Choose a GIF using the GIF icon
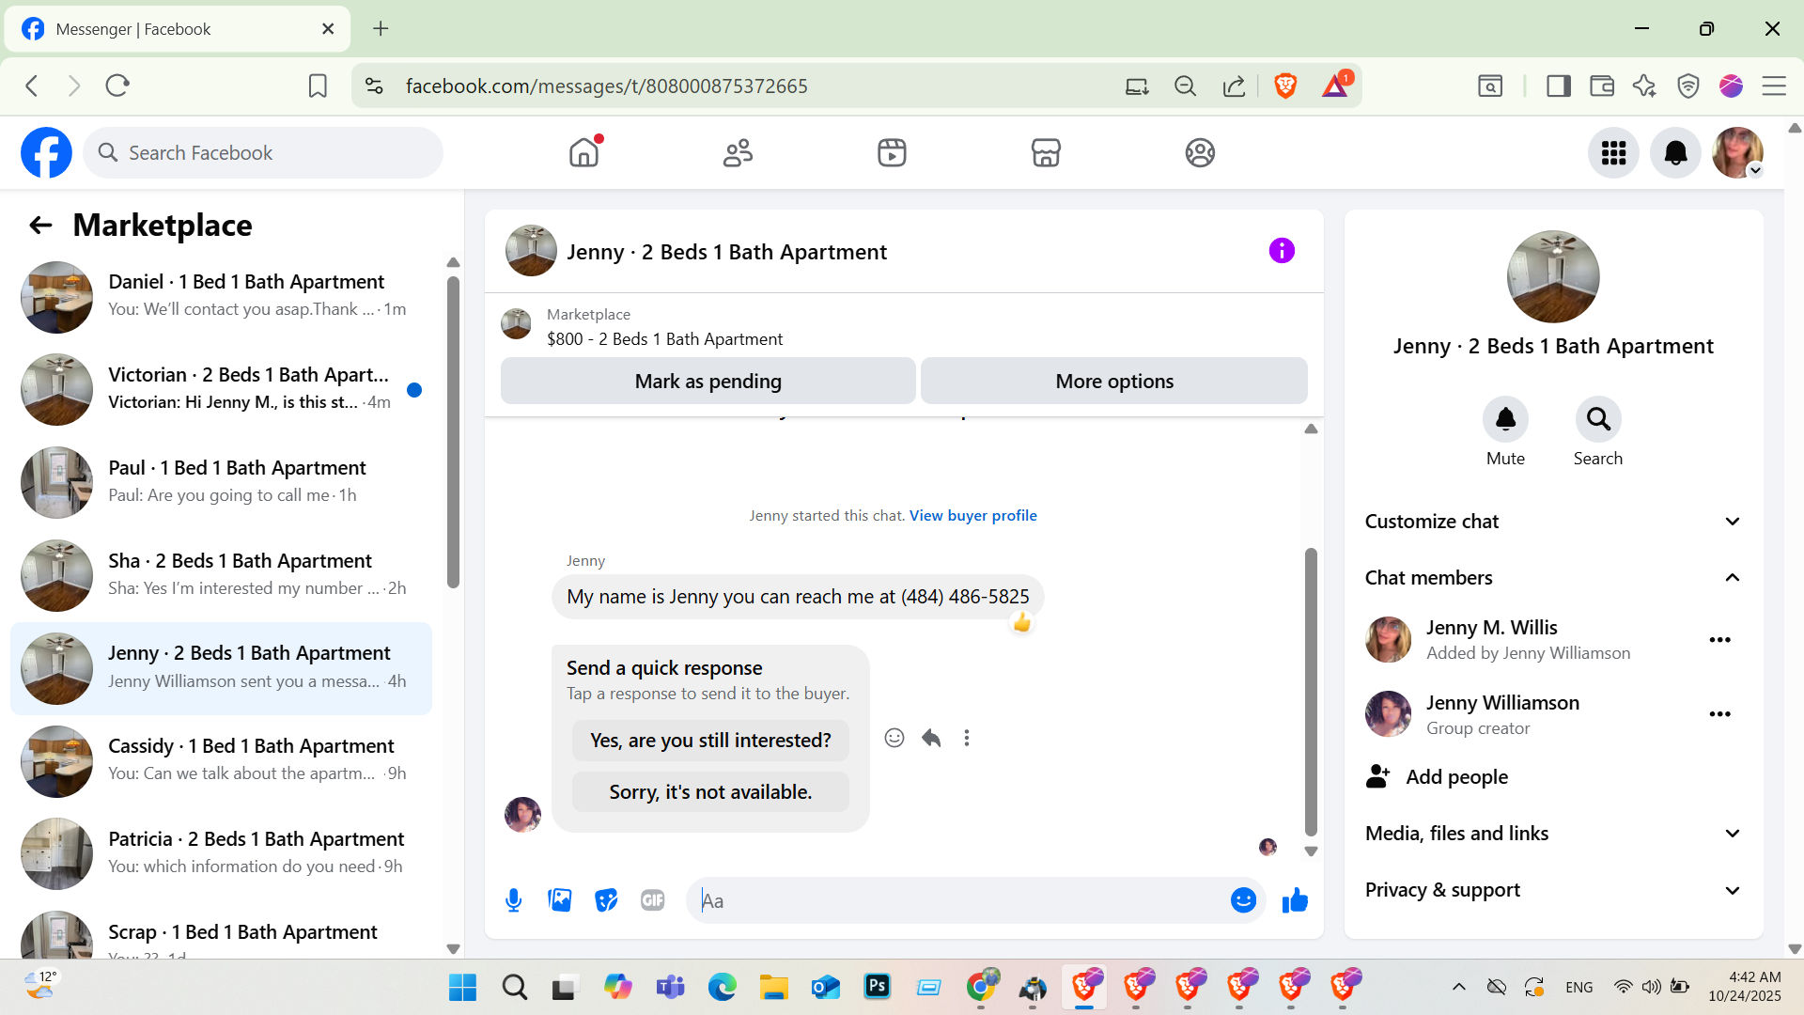This screenshot has height=1015, width=1804. tap(653, 900)
